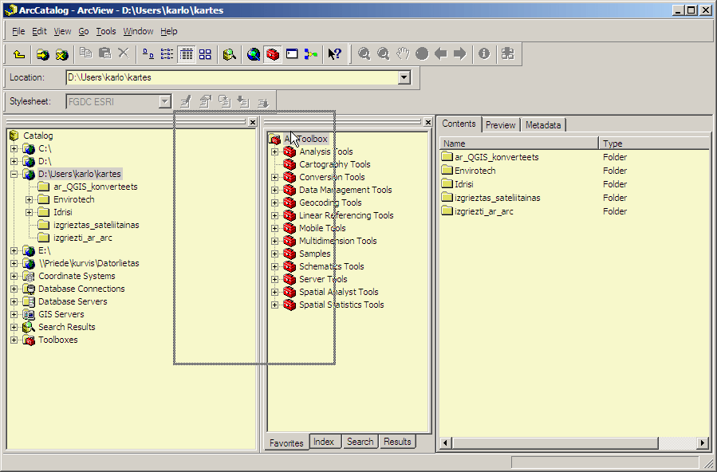Click the Connect to Folder icon
Screen dimensions: 717x472
[42, 54]
